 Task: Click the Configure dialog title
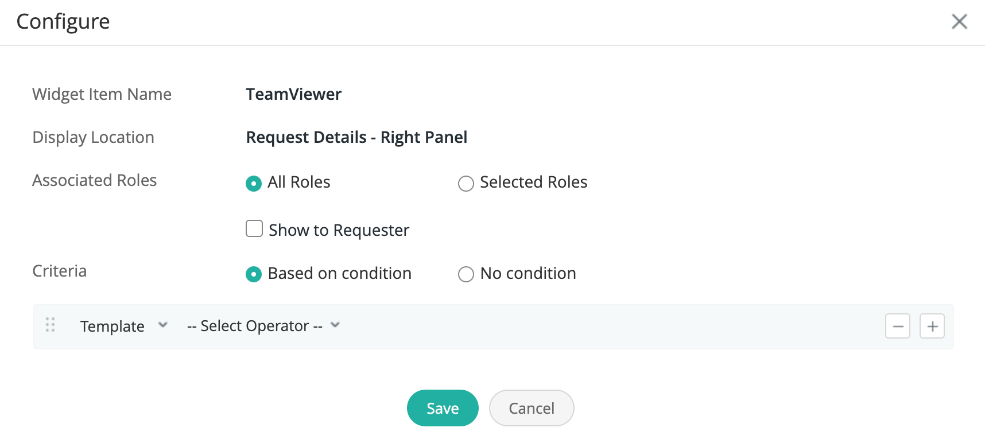63,22
